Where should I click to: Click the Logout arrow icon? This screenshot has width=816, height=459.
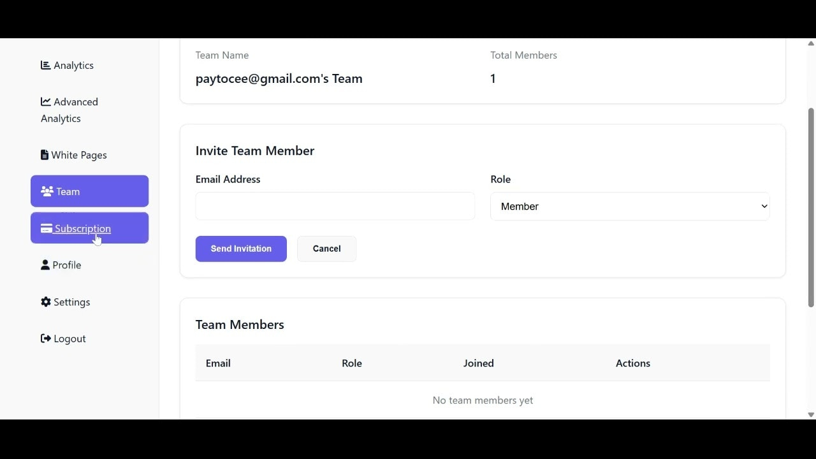[x=46, y=339]
